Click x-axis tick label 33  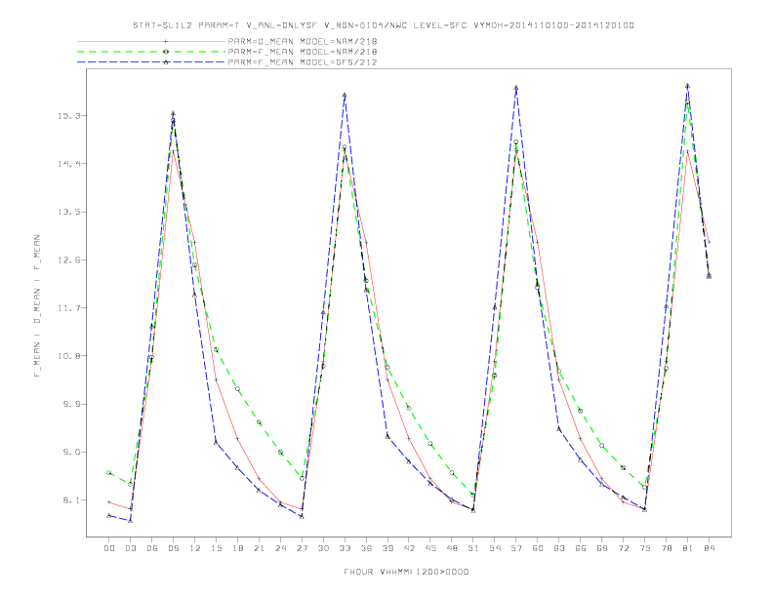[x=345, y=548]
